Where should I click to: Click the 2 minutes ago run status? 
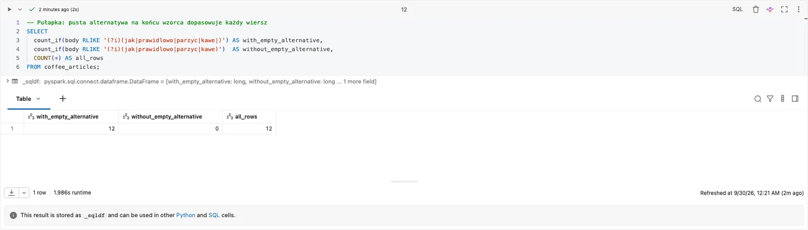[x=59, y=10]
